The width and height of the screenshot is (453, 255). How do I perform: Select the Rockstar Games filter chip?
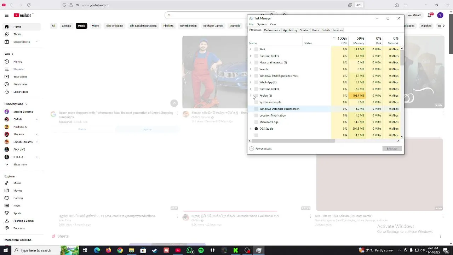click(213, 26)
